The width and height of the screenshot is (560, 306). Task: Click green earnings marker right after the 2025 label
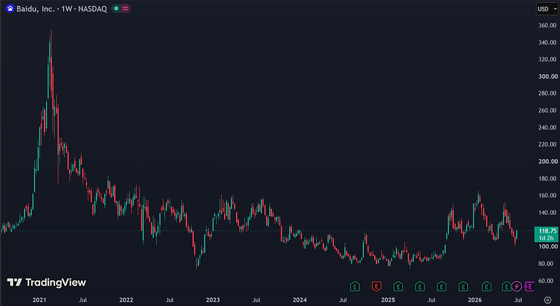pyautogui.click(x=398, y=286)
